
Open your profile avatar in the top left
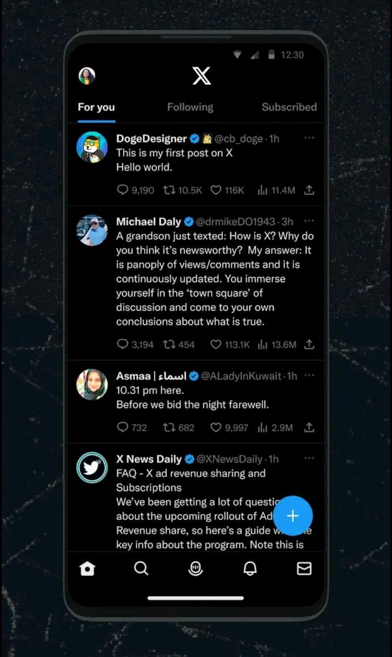coord(86,76)
